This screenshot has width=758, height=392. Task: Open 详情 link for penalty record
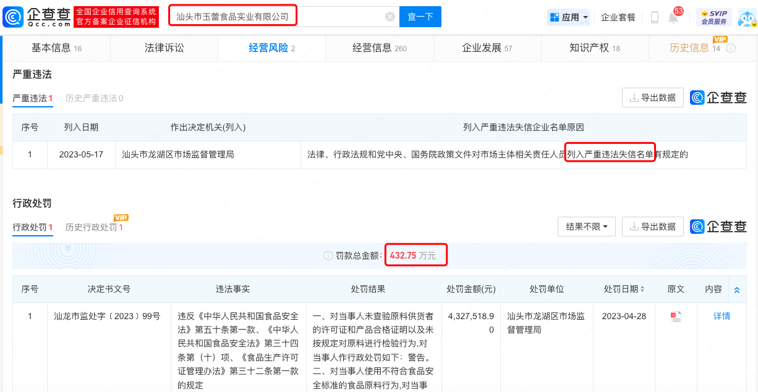722,316
